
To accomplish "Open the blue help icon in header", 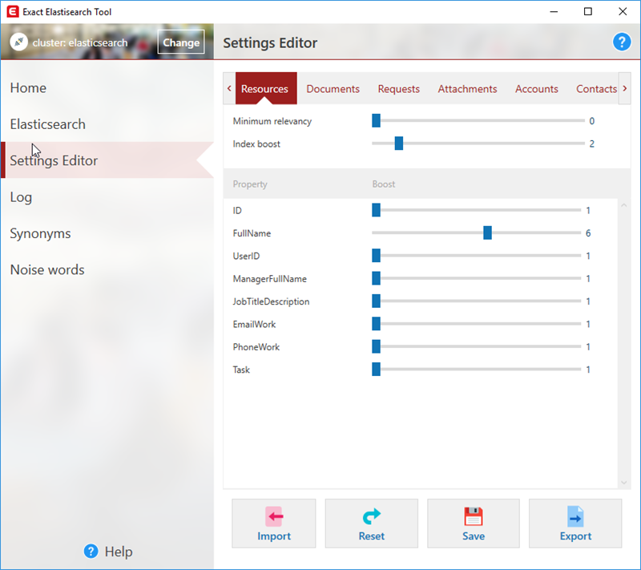I will click(x=622, y=42).
